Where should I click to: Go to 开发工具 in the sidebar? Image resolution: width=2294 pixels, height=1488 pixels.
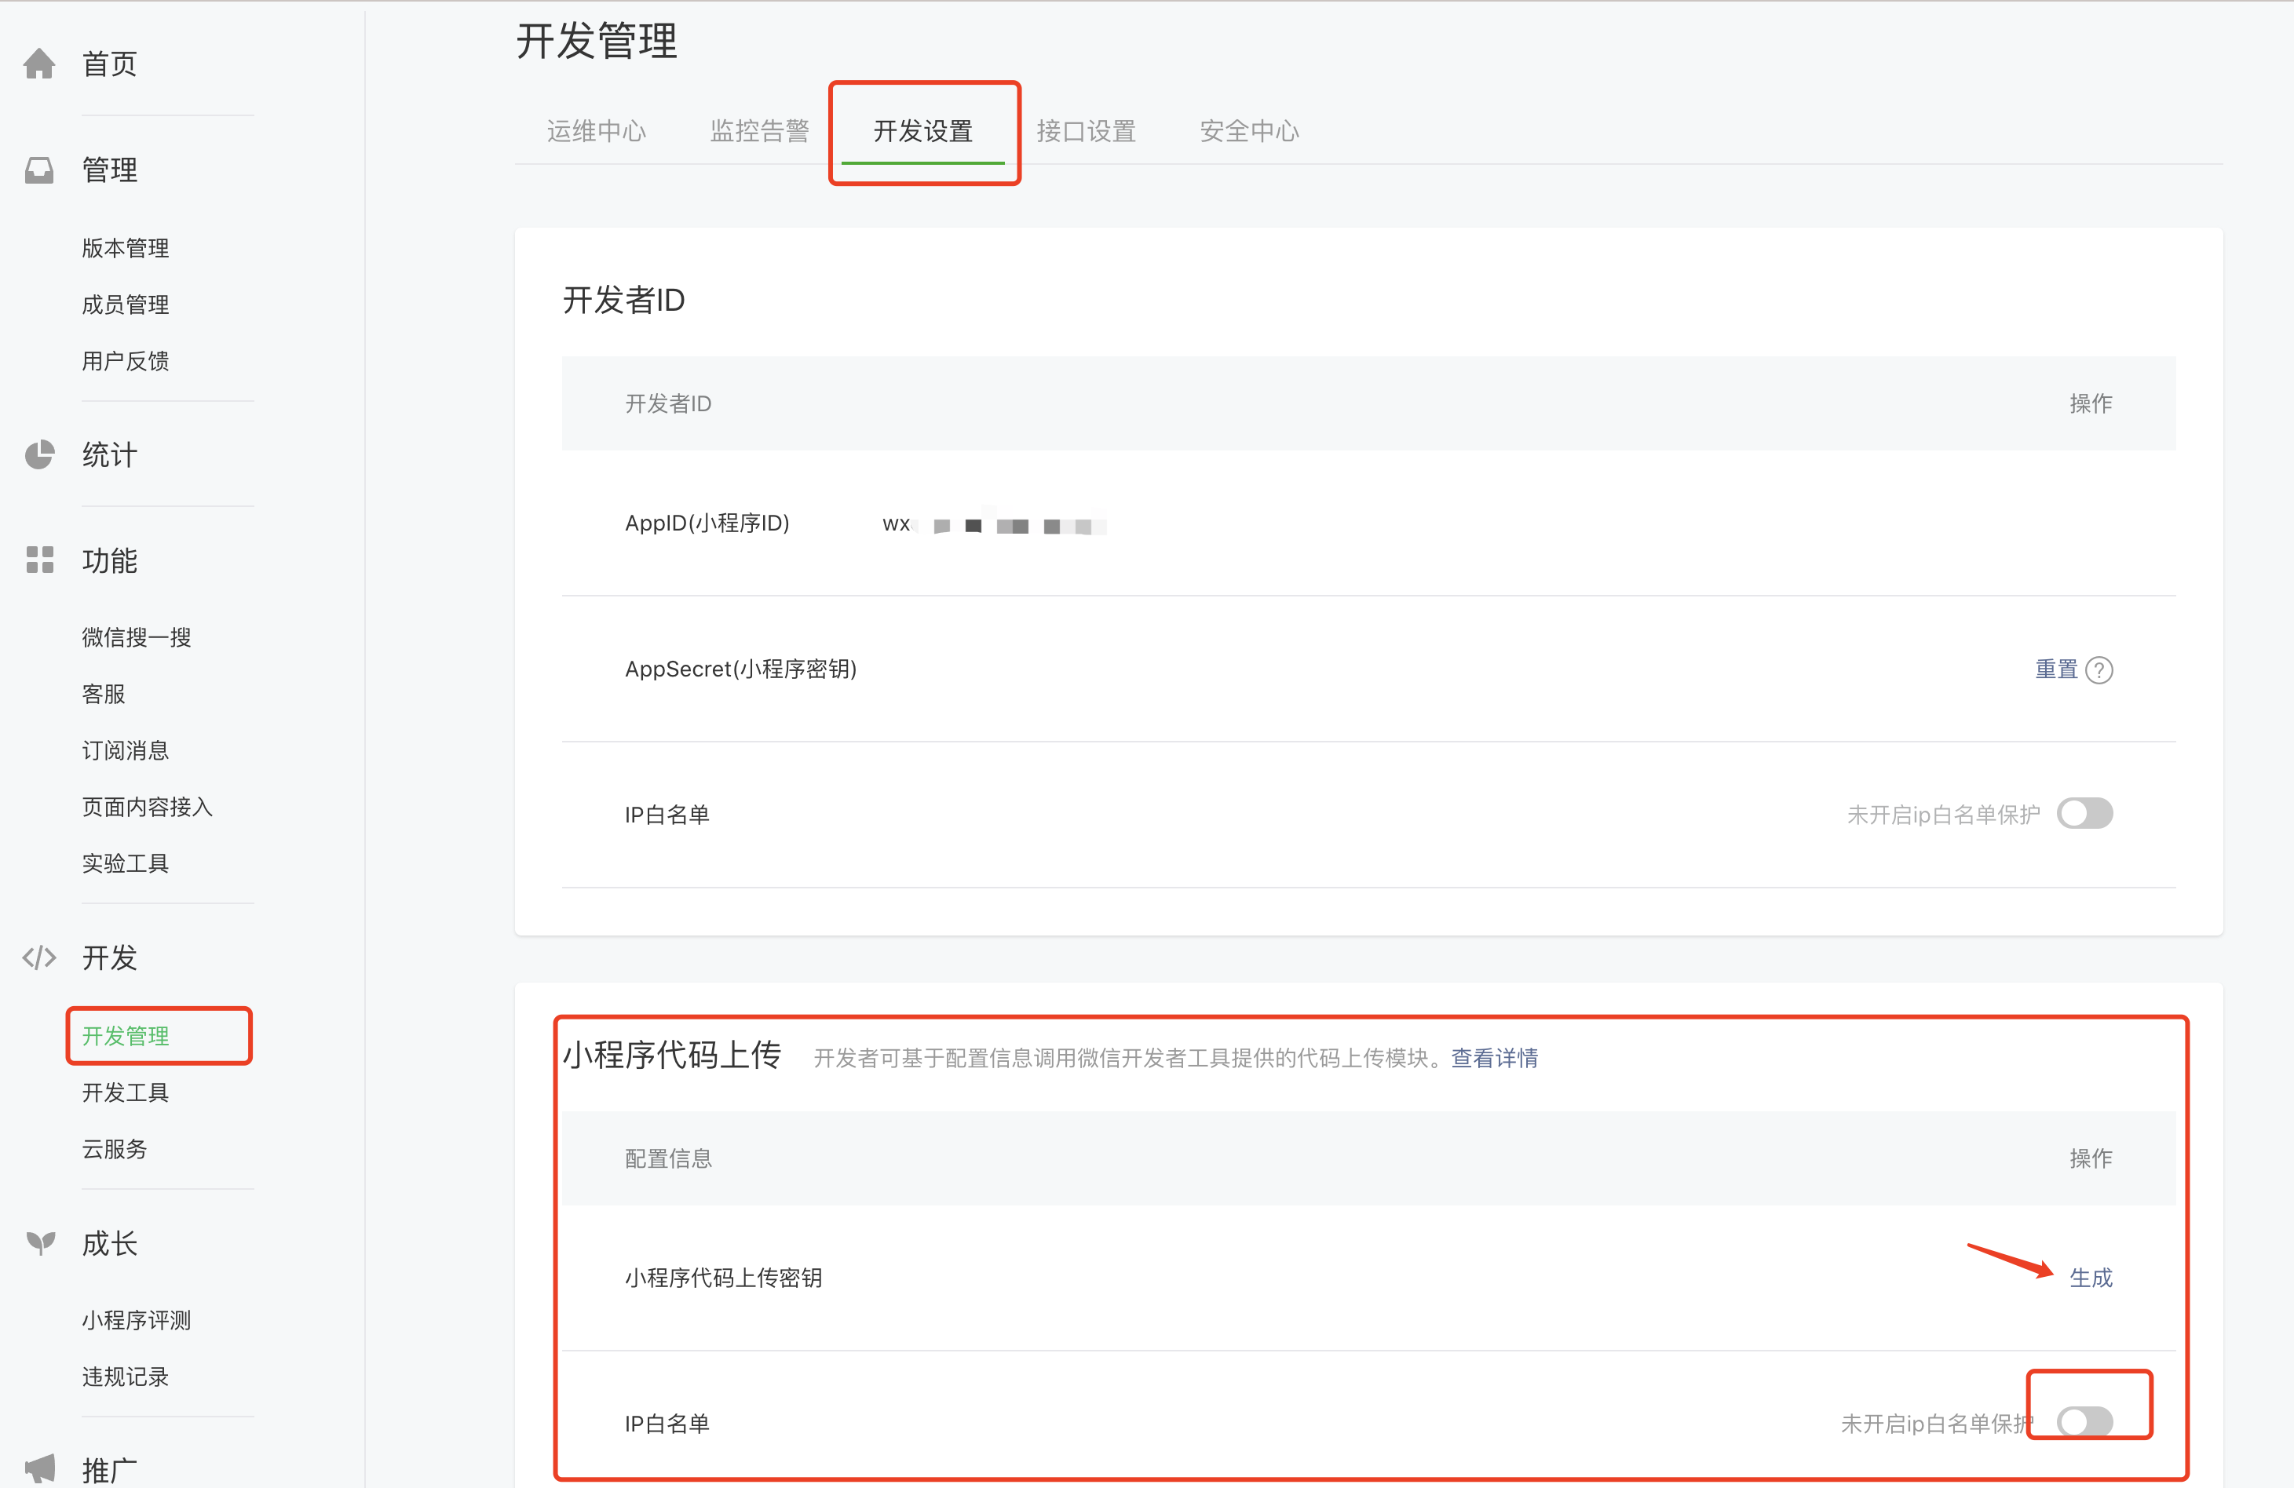126,1092
